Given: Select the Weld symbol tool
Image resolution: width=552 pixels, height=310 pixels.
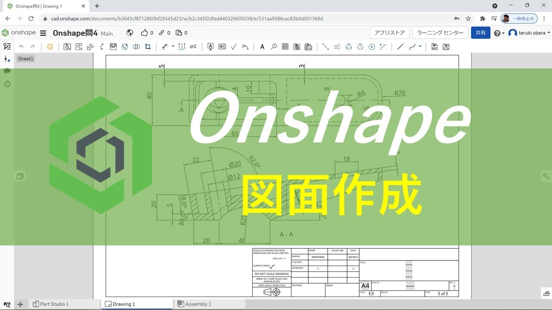Looking at the screenshot, I should pyautogui.click(x=245, y=46).
